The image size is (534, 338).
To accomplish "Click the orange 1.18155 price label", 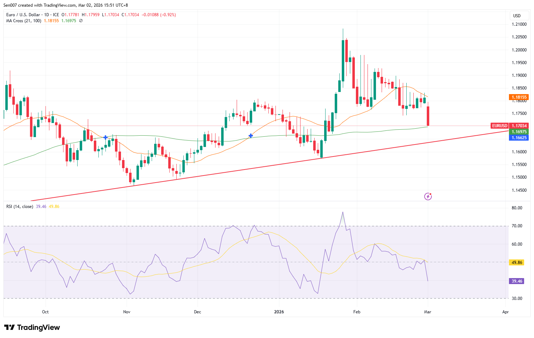I will pos(519,97).
